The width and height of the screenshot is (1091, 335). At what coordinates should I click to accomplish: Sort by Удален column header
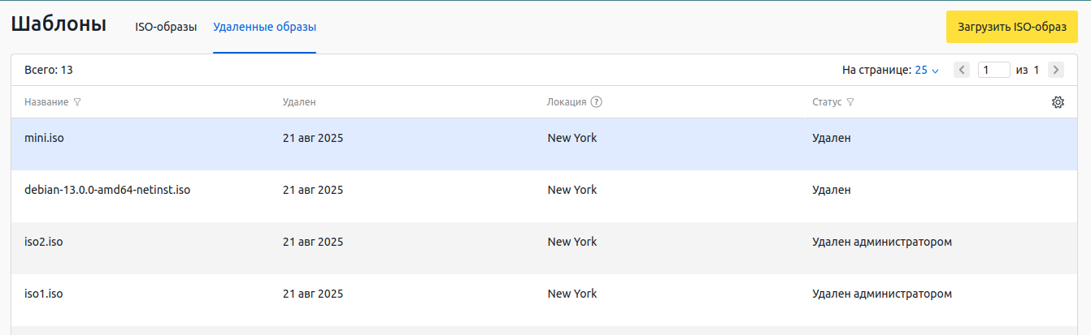click(x=298, y=102)
